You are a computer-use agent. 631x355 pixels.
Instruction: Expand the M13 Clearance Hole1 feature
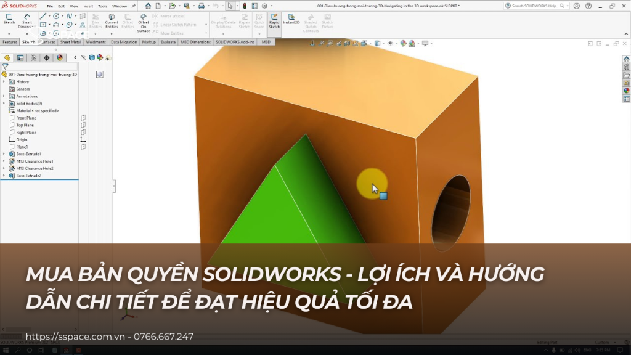click(x=4, y=161)
